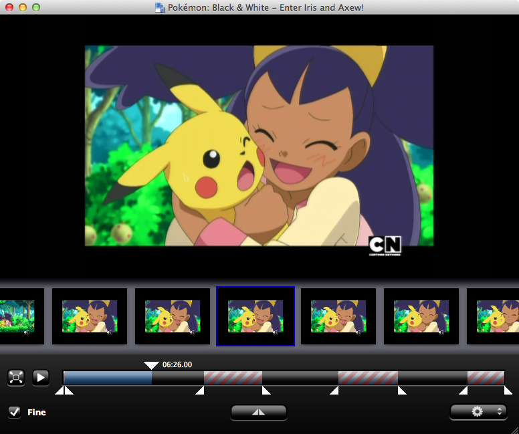The image size is (519, 434).
Task: Click the document icon in title bar
Action: click(160, 7)
